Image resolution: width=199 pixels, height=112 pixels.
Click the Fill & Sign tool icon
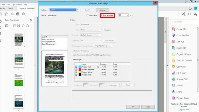pyautogui.click(x=173, y=73)
